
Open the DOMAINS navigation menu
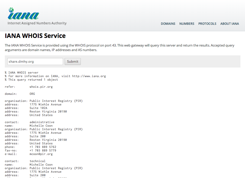168,24
